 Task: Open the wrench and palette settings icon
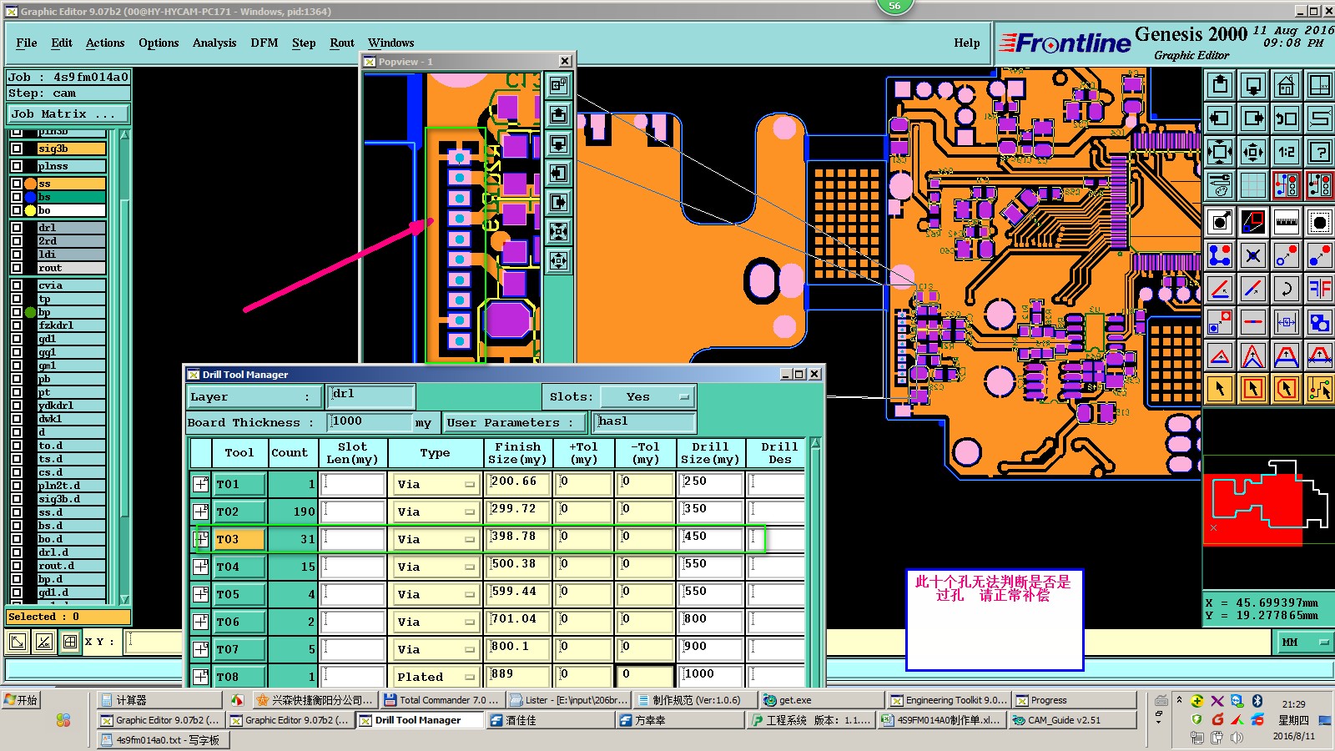point(1220,185)
